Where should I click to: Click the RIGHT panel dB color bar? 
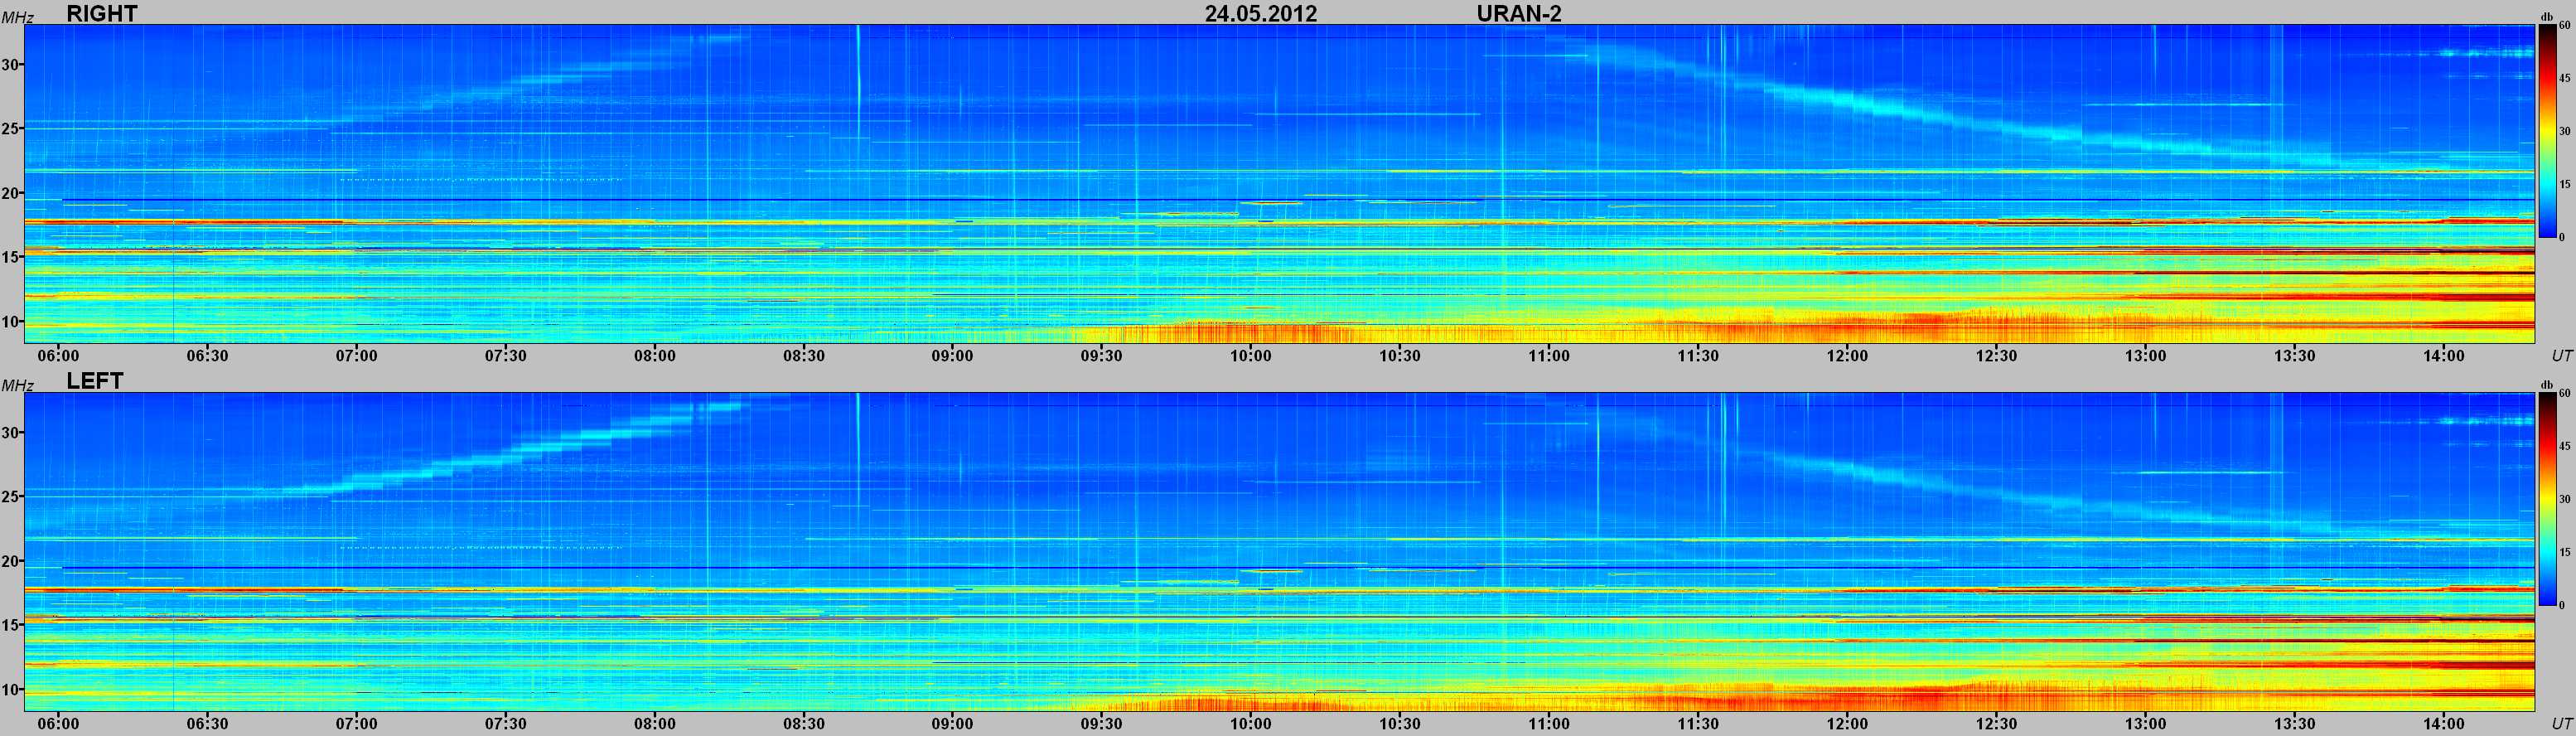click(2547, 131)
